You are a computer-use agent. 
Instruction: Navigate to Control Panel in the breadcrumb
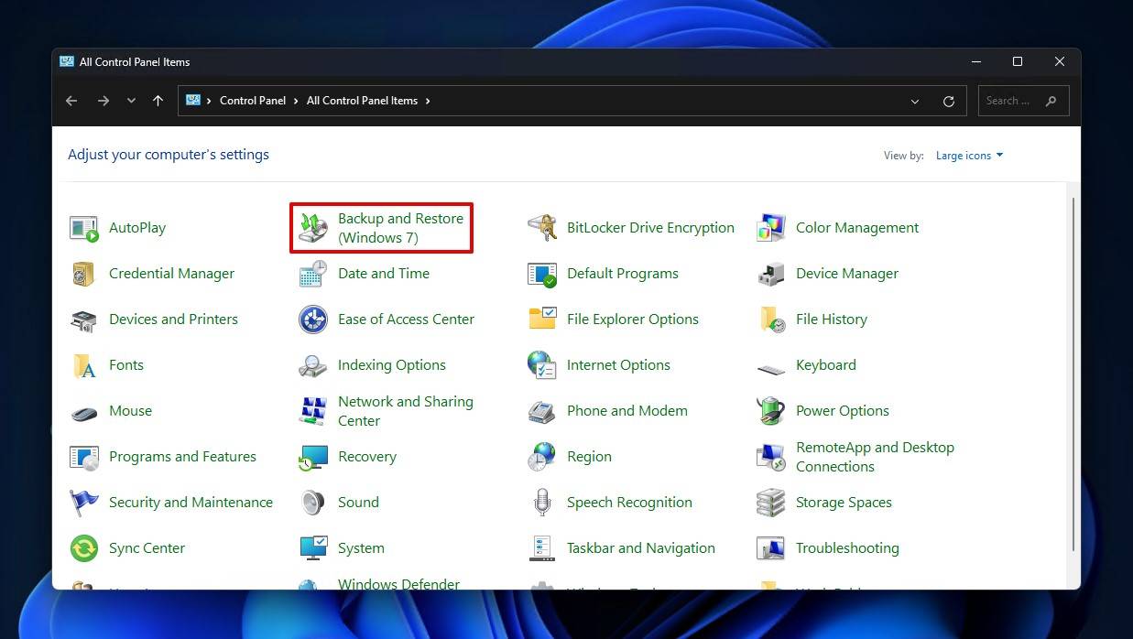pos(254,101)
